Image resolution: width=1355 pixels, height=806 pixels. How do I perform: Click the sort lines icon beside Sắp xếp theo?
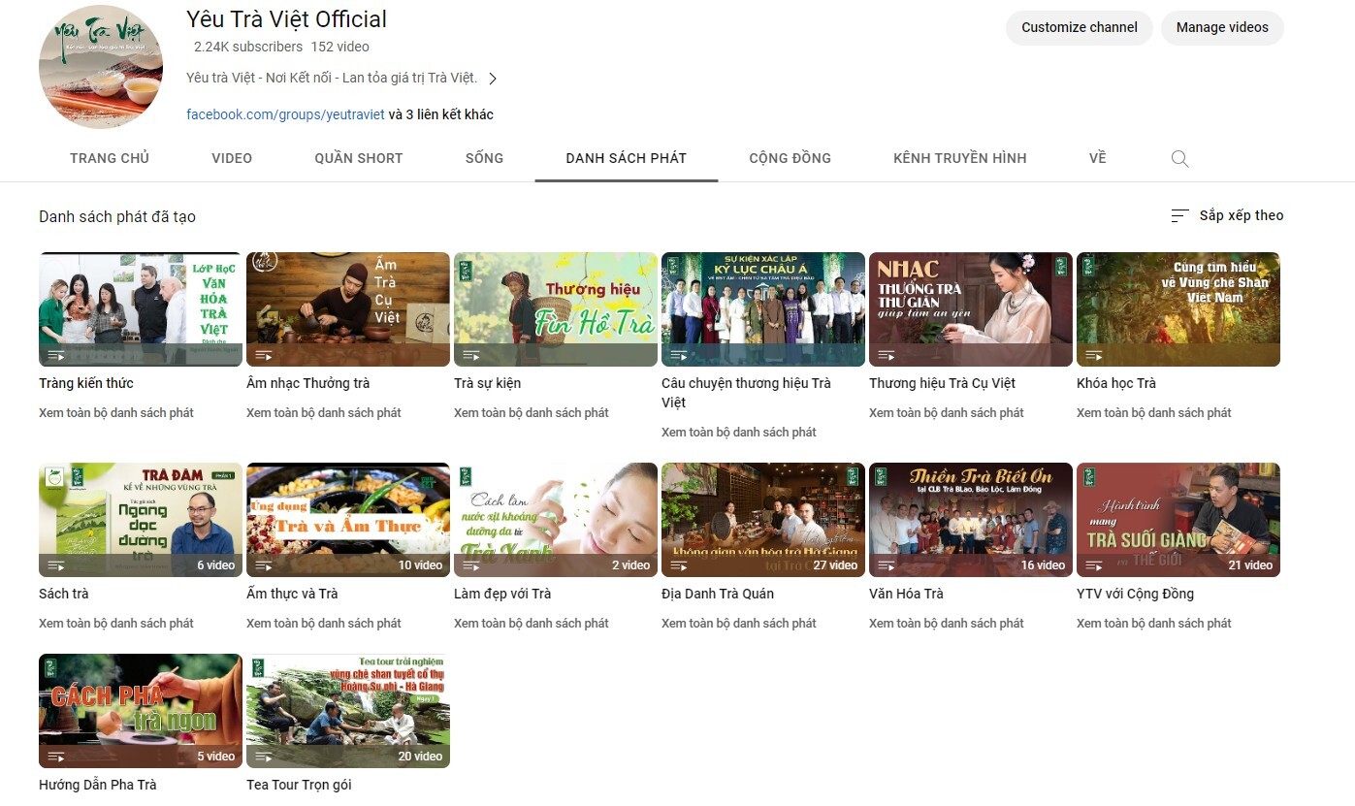tap(1179, 216)
